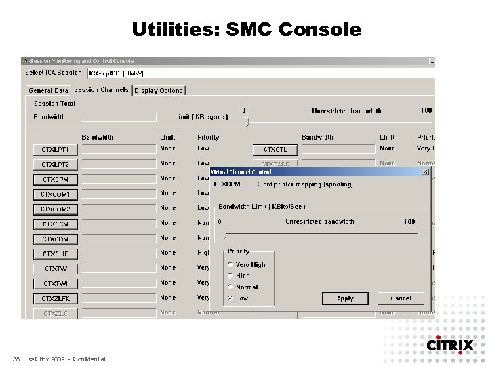This screenshot has width=488, height=366.
Task: Click Cancel in Virtual Channel Control
Action: 401,298
